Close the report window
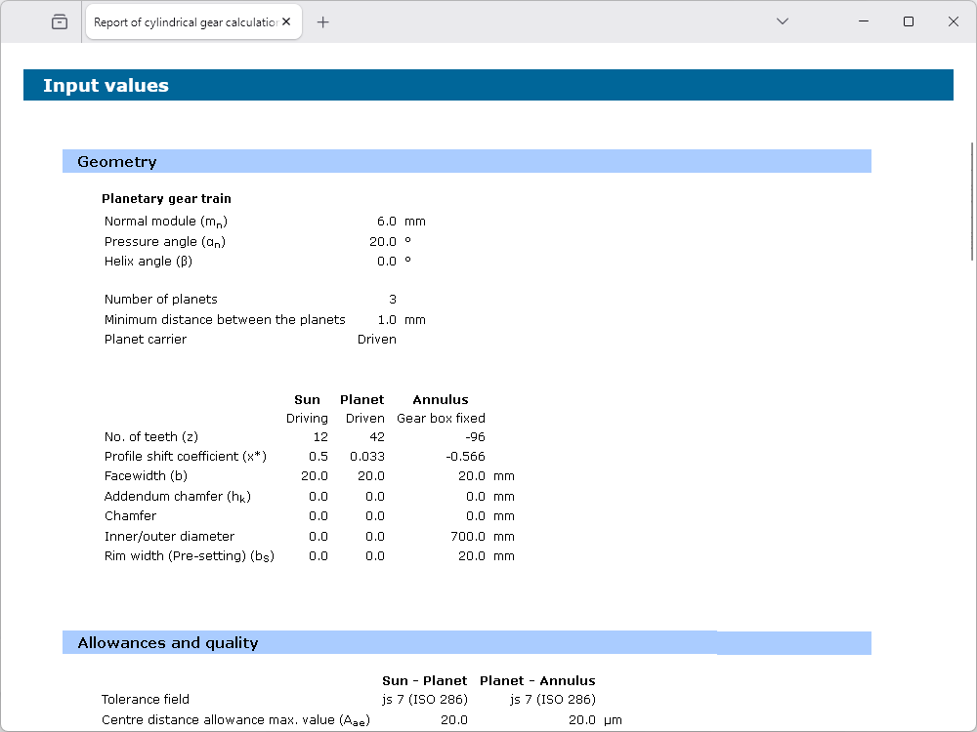977x732 pixels. 954,21
